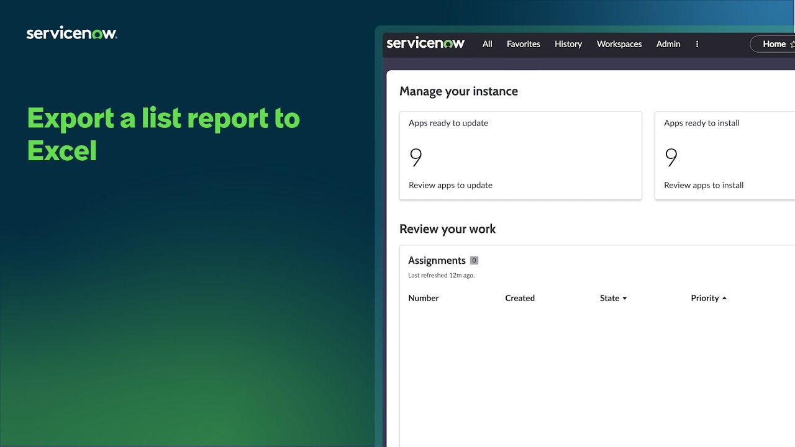795x447 pixels.
Task: Open the Admin menu
Action: pyautogui.click(x=668, y=44)
